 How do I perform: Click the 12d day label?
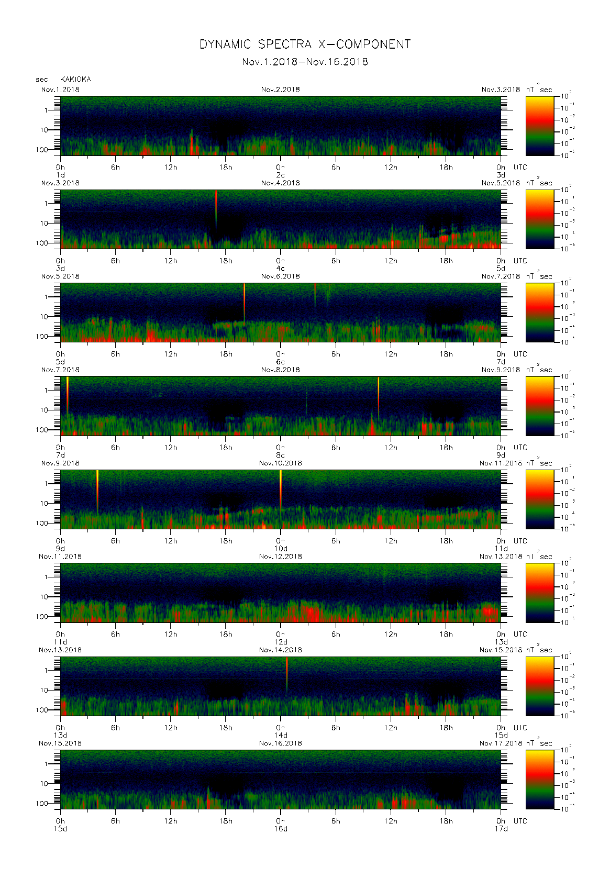[x=281, y=642]
